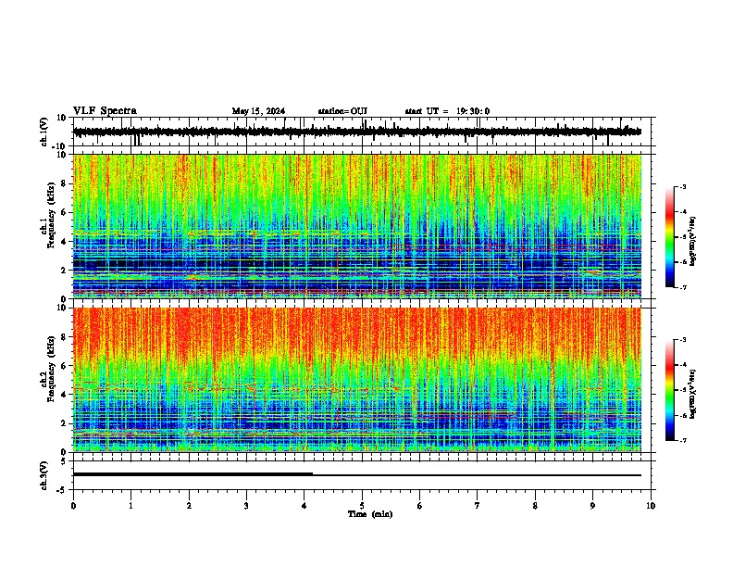Click the "8" kHz tick on ch.2 spectrogram axis
This screenshot has width=733, height=567.
(64, 337)
